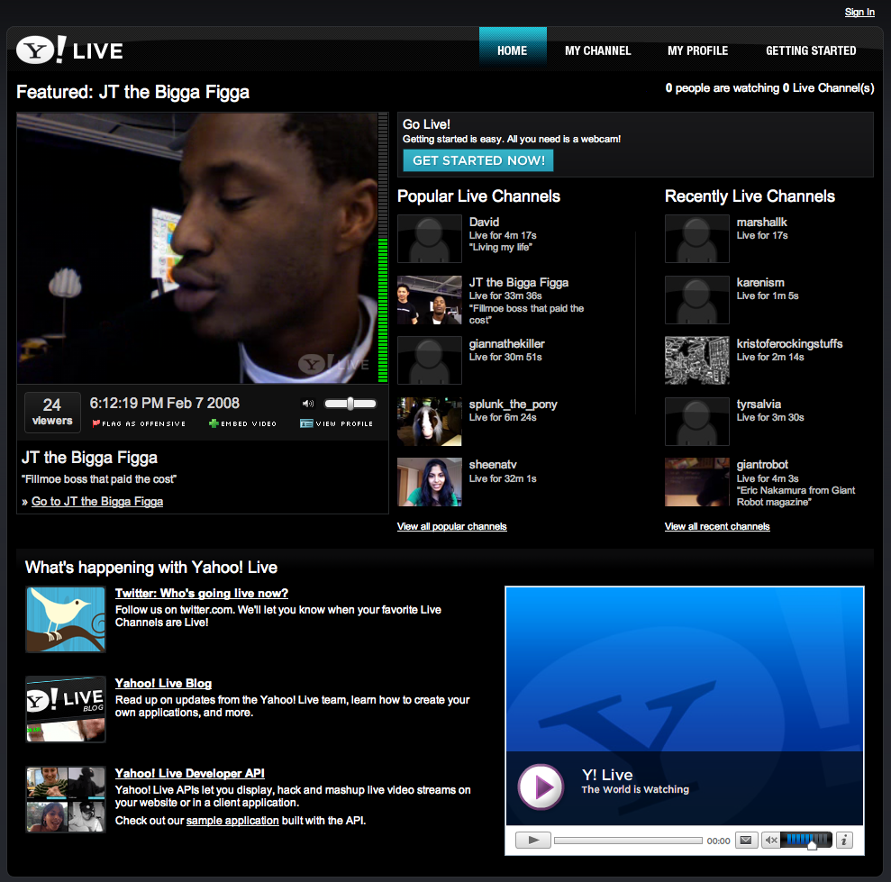The width and height of the screenshot is (891, 882).
Task: Open splunk_the_pony channel thumbnail
Action: point(430,421)
